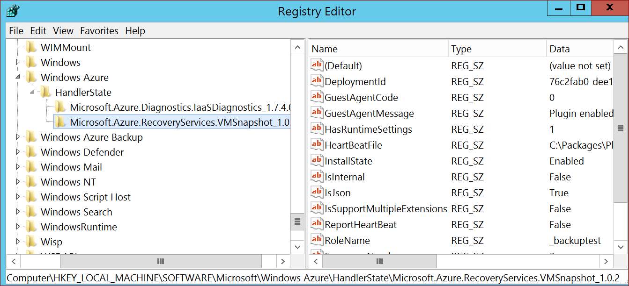629x286 pixels.
Task: Click the GuestAgentMessage value icon
Action: pos(317,113)
